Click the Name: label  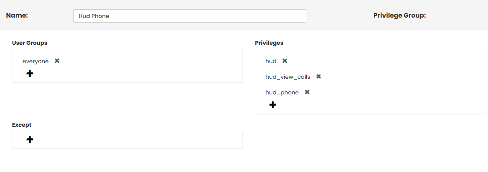(x=17, y=16)
